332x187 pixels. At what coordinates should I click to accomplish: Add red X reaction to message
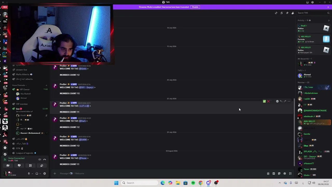(268, 101)
